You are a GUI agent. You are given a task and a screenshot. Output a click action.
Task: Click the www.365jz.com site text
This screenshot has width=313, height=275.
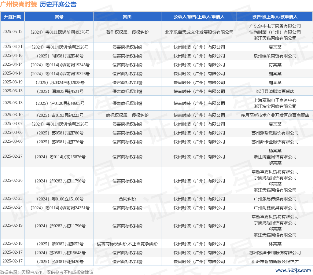point(293,270)
